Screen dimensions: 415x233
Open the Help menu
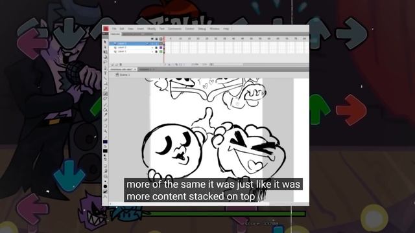226,28
